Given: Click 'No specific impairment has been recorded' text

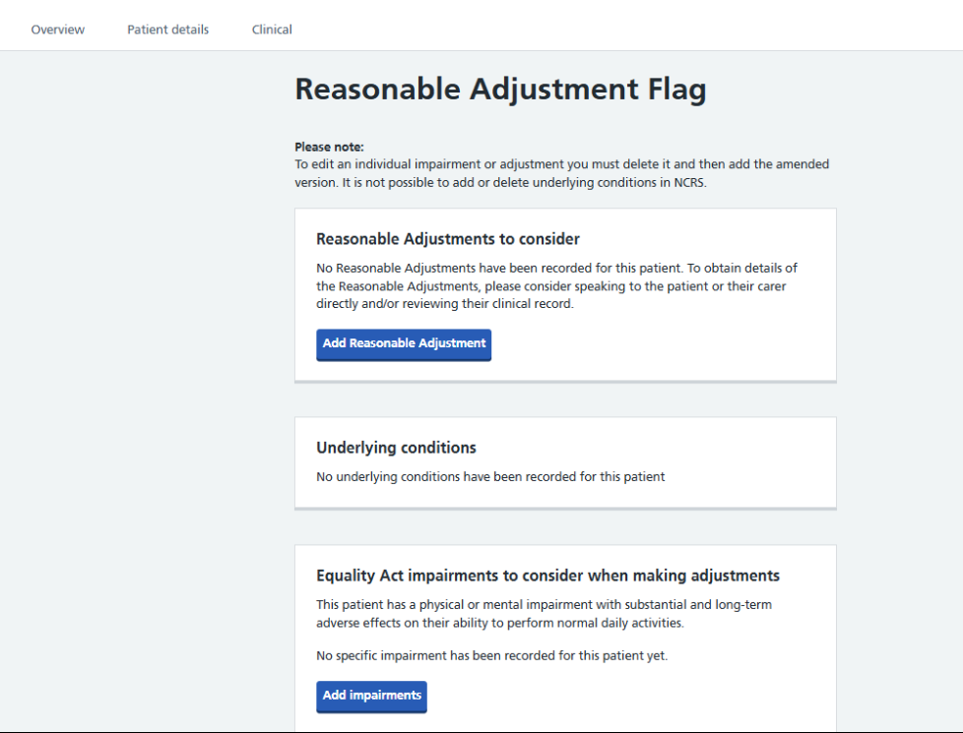Looking at the screenshot, I should click(492, 655).
